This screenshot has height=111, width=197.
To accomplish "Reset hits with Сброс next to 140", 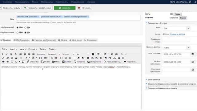I will point(178,14).
